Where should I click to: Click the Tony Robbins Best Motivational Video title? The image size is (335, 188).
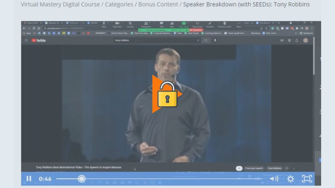[79, 167]
